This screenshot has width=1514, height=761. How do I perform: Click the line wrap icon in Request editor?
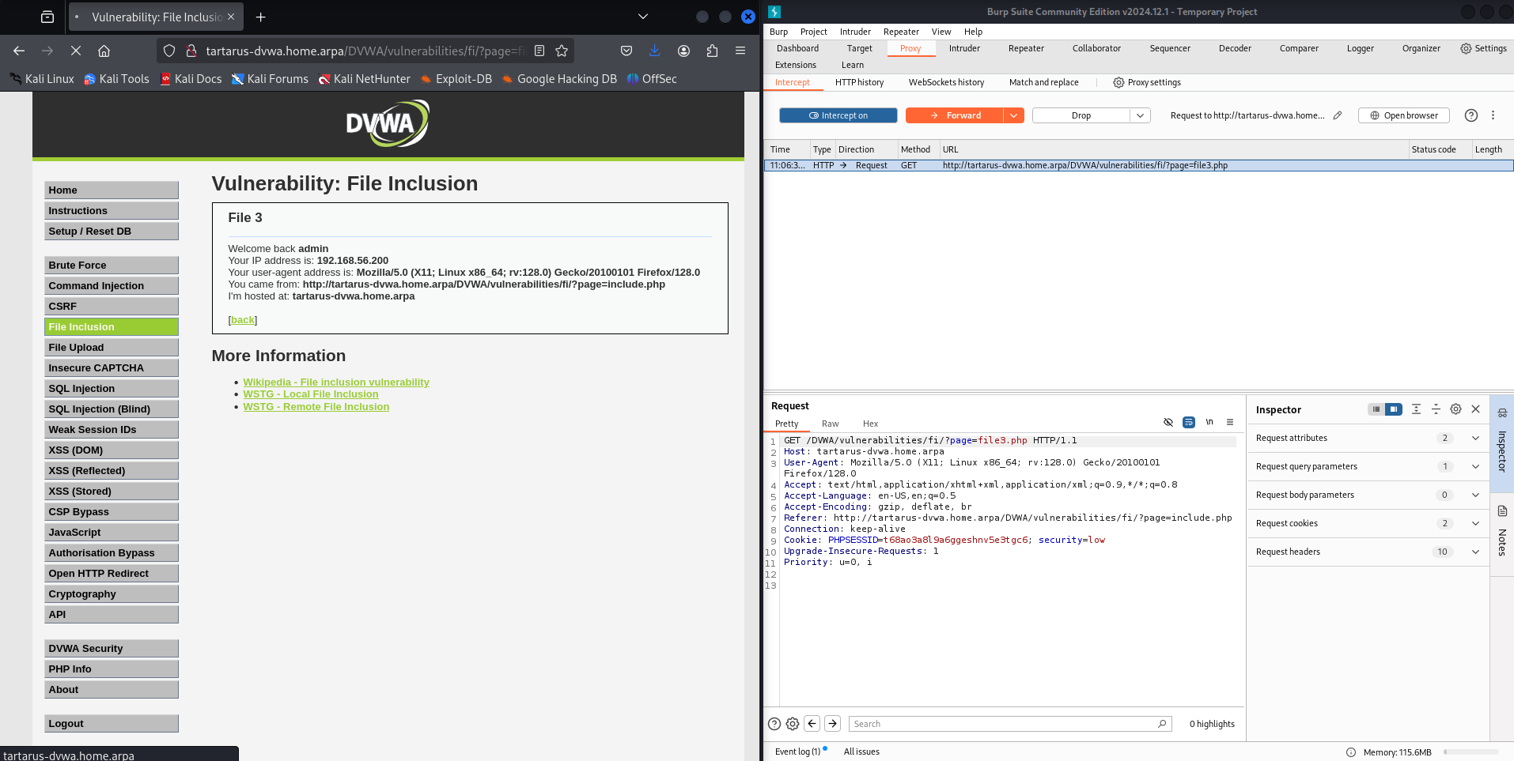1188,423
